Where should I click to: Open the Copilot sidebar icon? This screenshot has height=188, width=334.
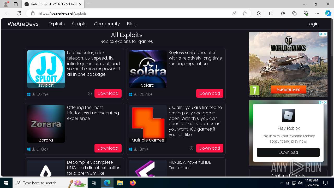click(x=328, y=13)
